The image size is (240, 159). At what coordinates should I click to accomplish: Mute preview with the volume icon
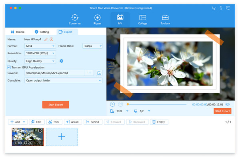[228, 104]
